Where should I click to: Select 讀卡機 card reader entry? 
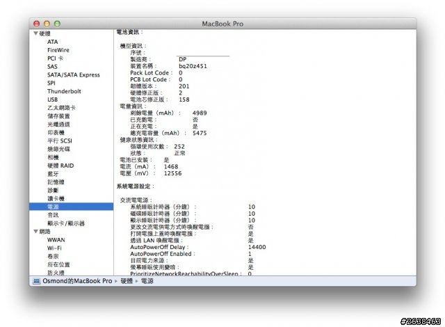pyautogui.click(x=56, y=199)
